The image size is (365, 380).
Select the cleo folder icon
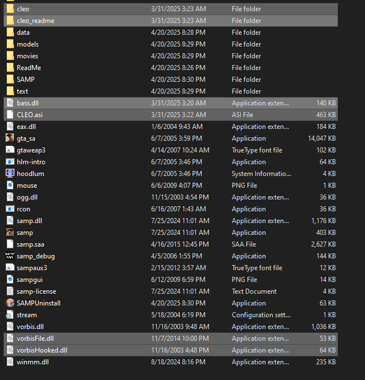point(10,9)
